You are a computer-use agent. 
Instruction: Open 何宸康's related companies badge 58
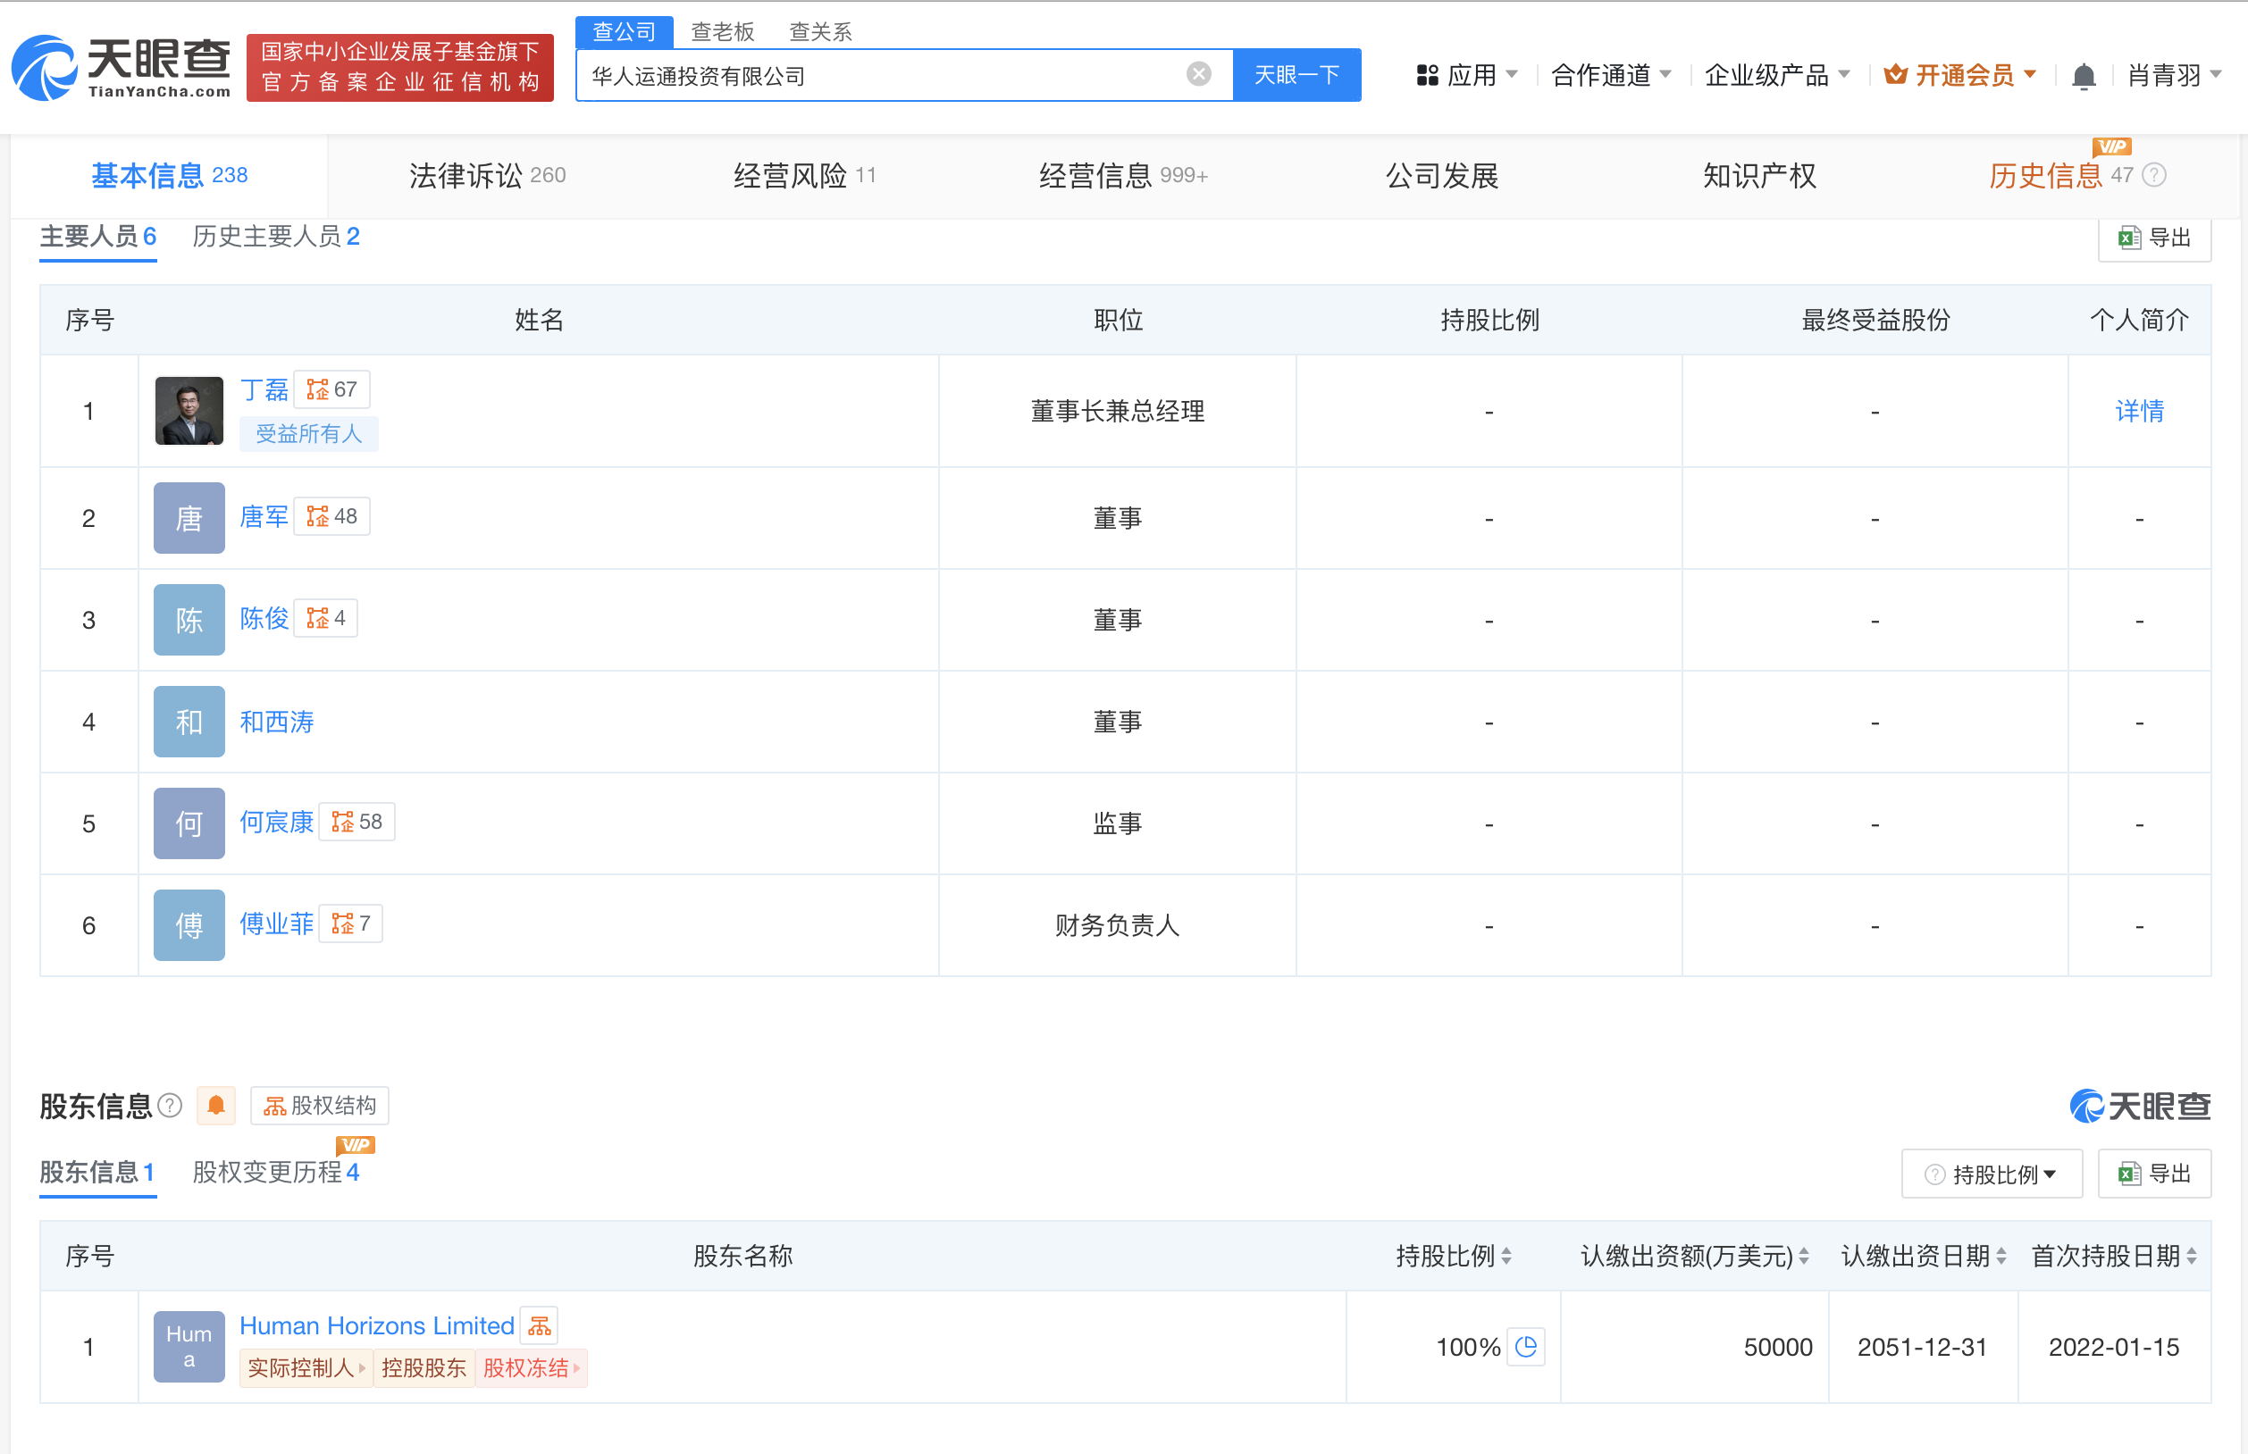point(357,822)
